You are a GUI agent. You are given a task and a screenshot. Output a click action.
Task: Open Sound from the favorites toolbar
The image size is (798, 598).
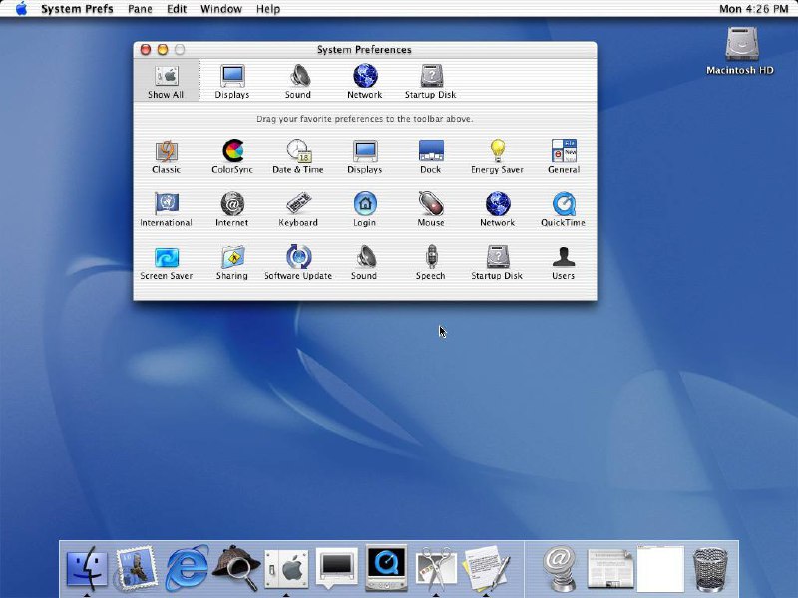tap(298, 81)
